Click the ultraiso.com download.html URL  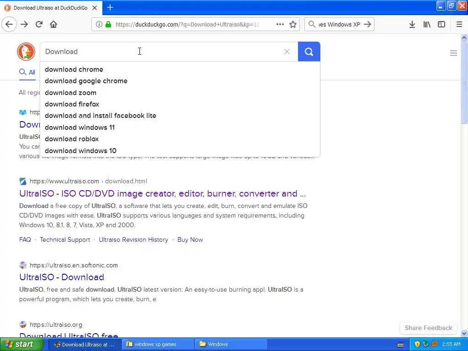pyautogui.click(x=88, y=181)
